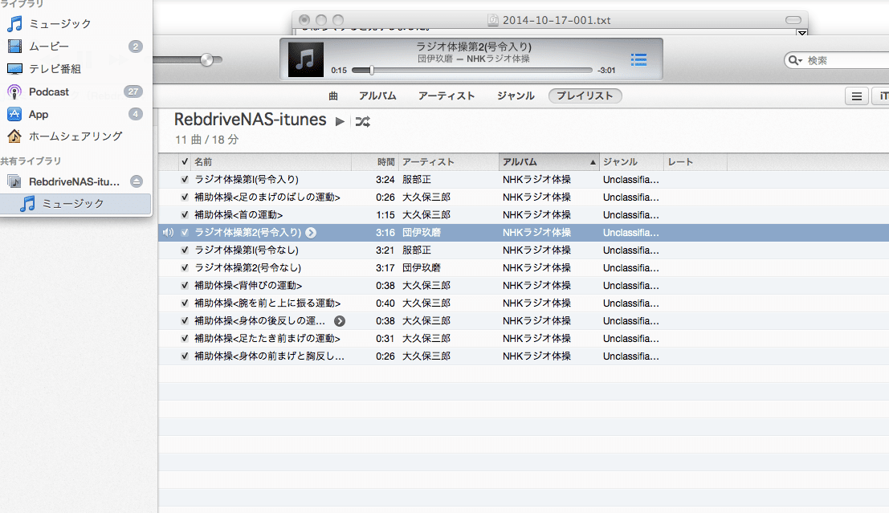Switch to the アルバム tab
The width and height of the screenshot is (889, 513).
click(x=377, y=96)
